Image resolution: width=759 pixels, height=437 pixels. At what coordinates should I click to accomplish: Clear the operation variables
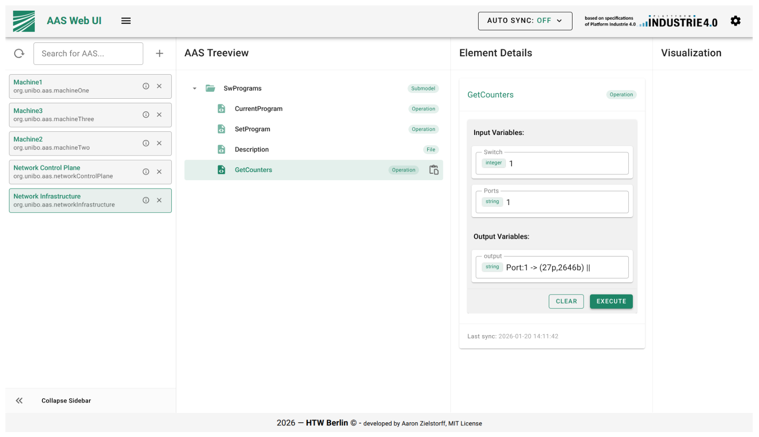[566, 302]
